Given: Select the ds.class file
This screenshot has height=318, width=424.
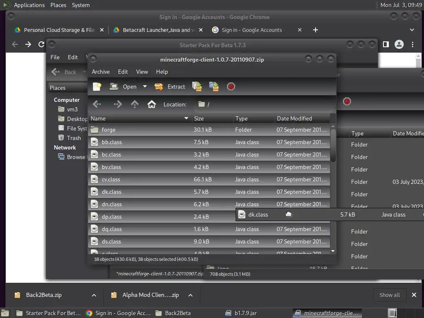Looking at the screenshot, I should click(x=209, y=242).
